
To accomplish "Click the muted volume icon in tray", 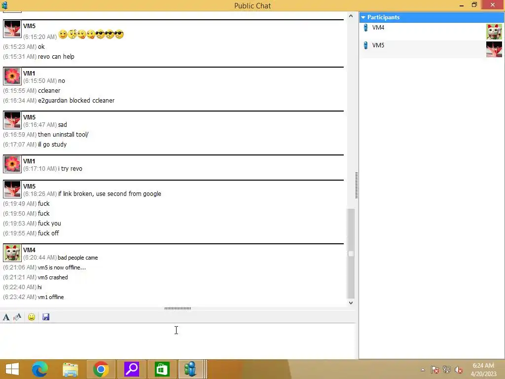I will (x=459, y=370).
